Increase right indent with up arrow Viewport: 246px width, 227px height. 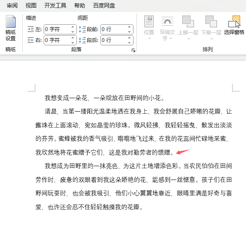[x=73, y=38]
